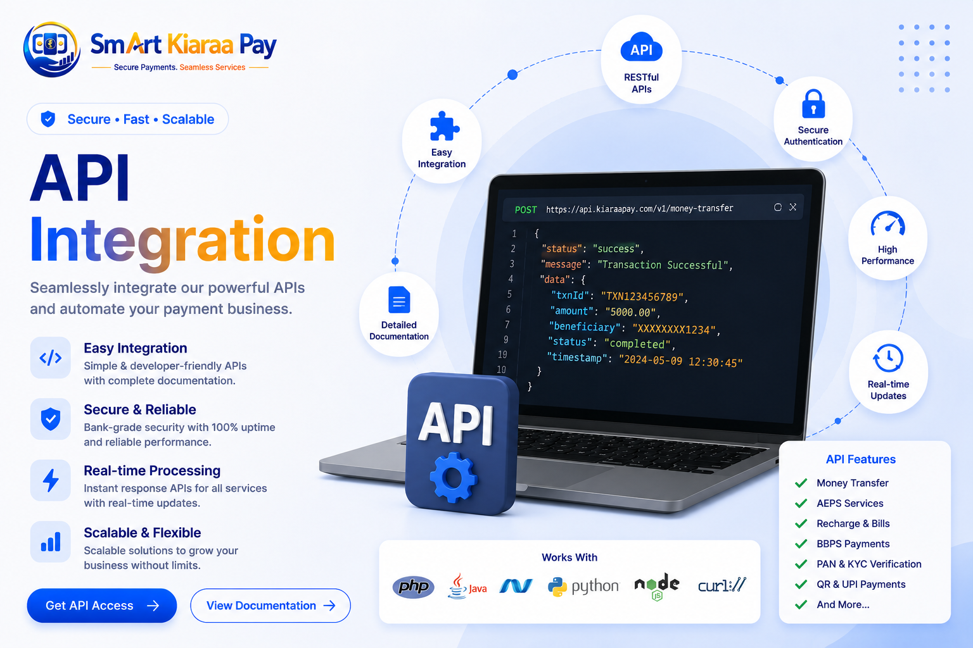Click the shield check icon beside Secure & Reliable
973x648 pixels.
(51, 419)
